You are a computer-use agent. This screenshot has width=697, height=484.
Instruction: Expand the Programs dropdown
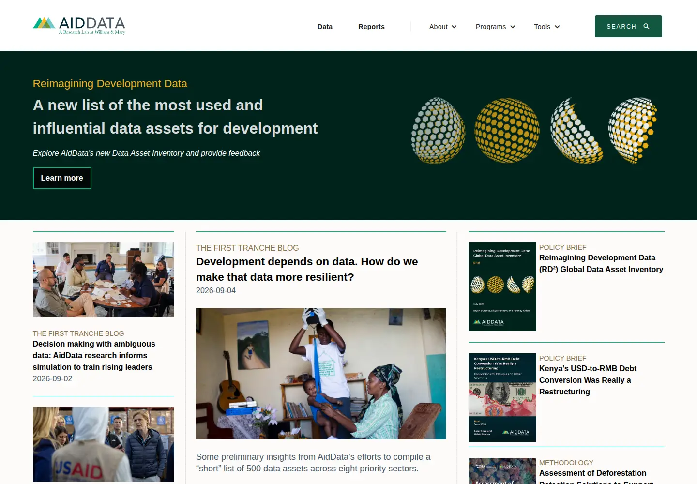[x=495, y=27]
